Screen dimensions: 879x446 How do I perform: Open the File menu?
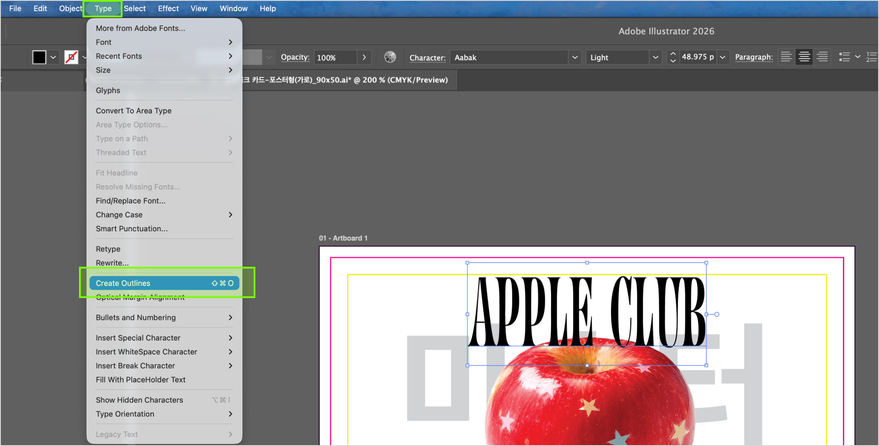[15, 8]
